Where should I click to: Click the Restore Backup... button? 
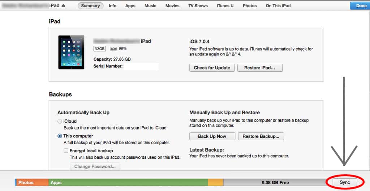pos(261,136)
